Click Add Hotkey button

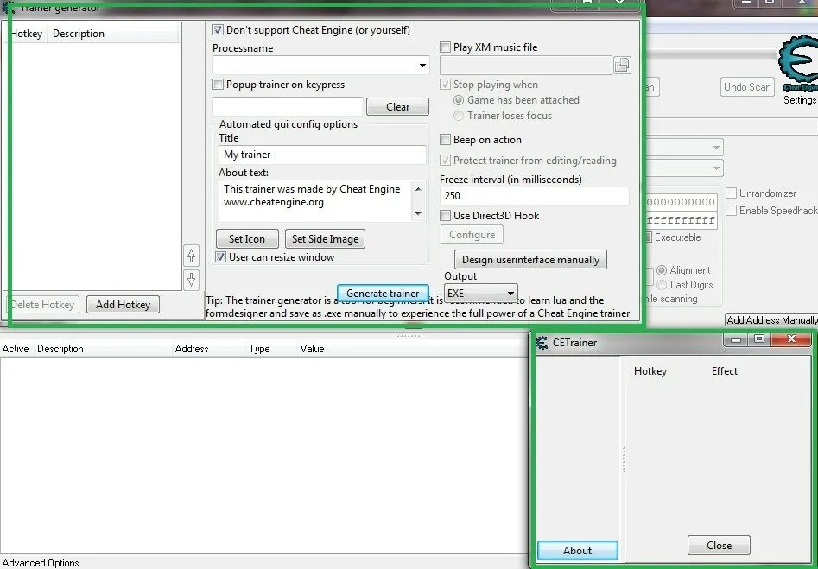[x=124, y=305]
